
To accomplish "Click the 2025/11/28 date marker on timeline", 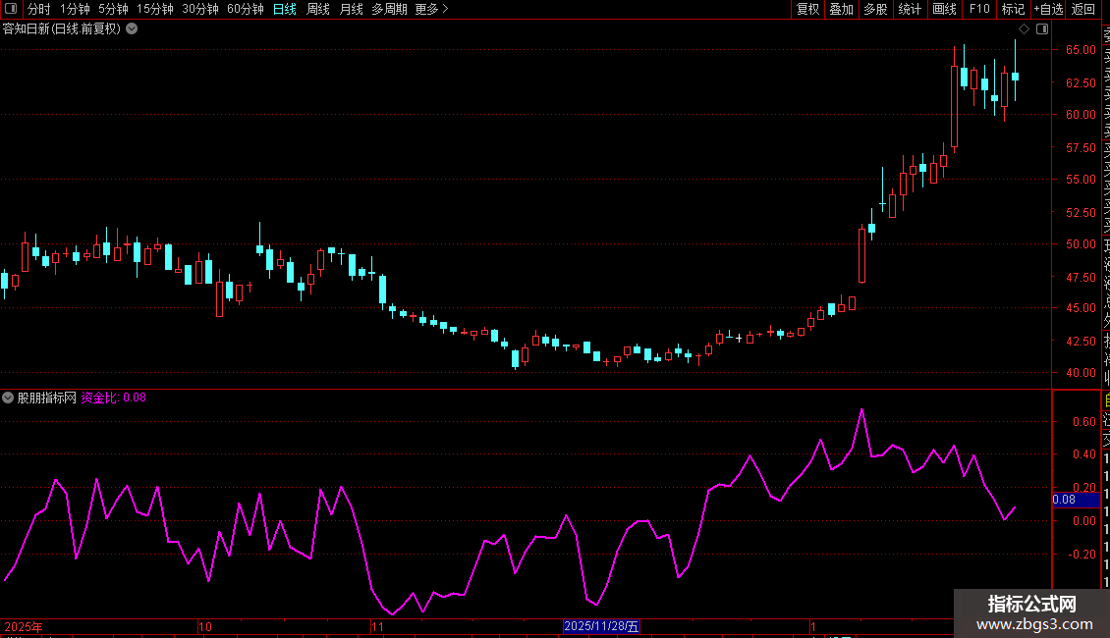I will tap(602, 626).
